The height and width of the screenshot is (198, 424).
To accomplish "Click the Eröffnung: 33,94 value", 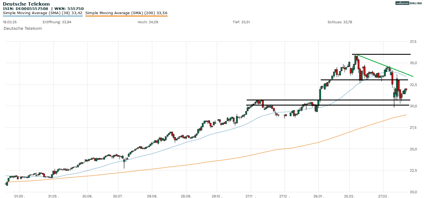I will click(57, 22).
